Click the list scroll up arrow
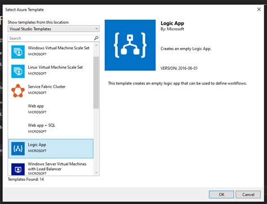267x204 pixels. coord(96,45)
